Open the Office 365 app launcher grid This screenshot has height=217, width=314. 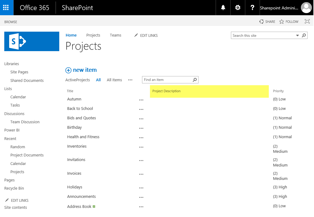pyautogui.click(x=6, y=7)
